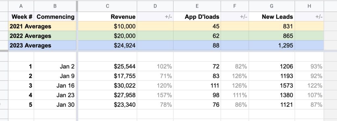Click week number 3 cell
The width and height of the screenshot is (337, 121).
[21, 85]
